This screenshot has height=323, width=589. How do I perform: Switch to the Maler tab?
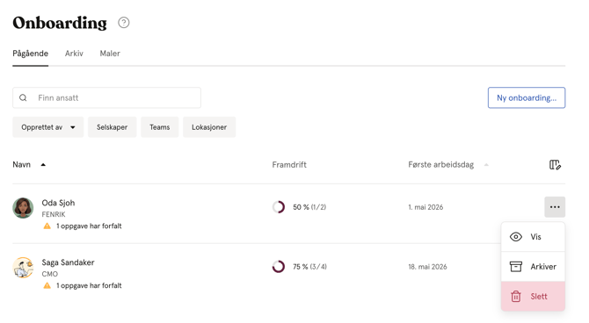coord(110,54)
